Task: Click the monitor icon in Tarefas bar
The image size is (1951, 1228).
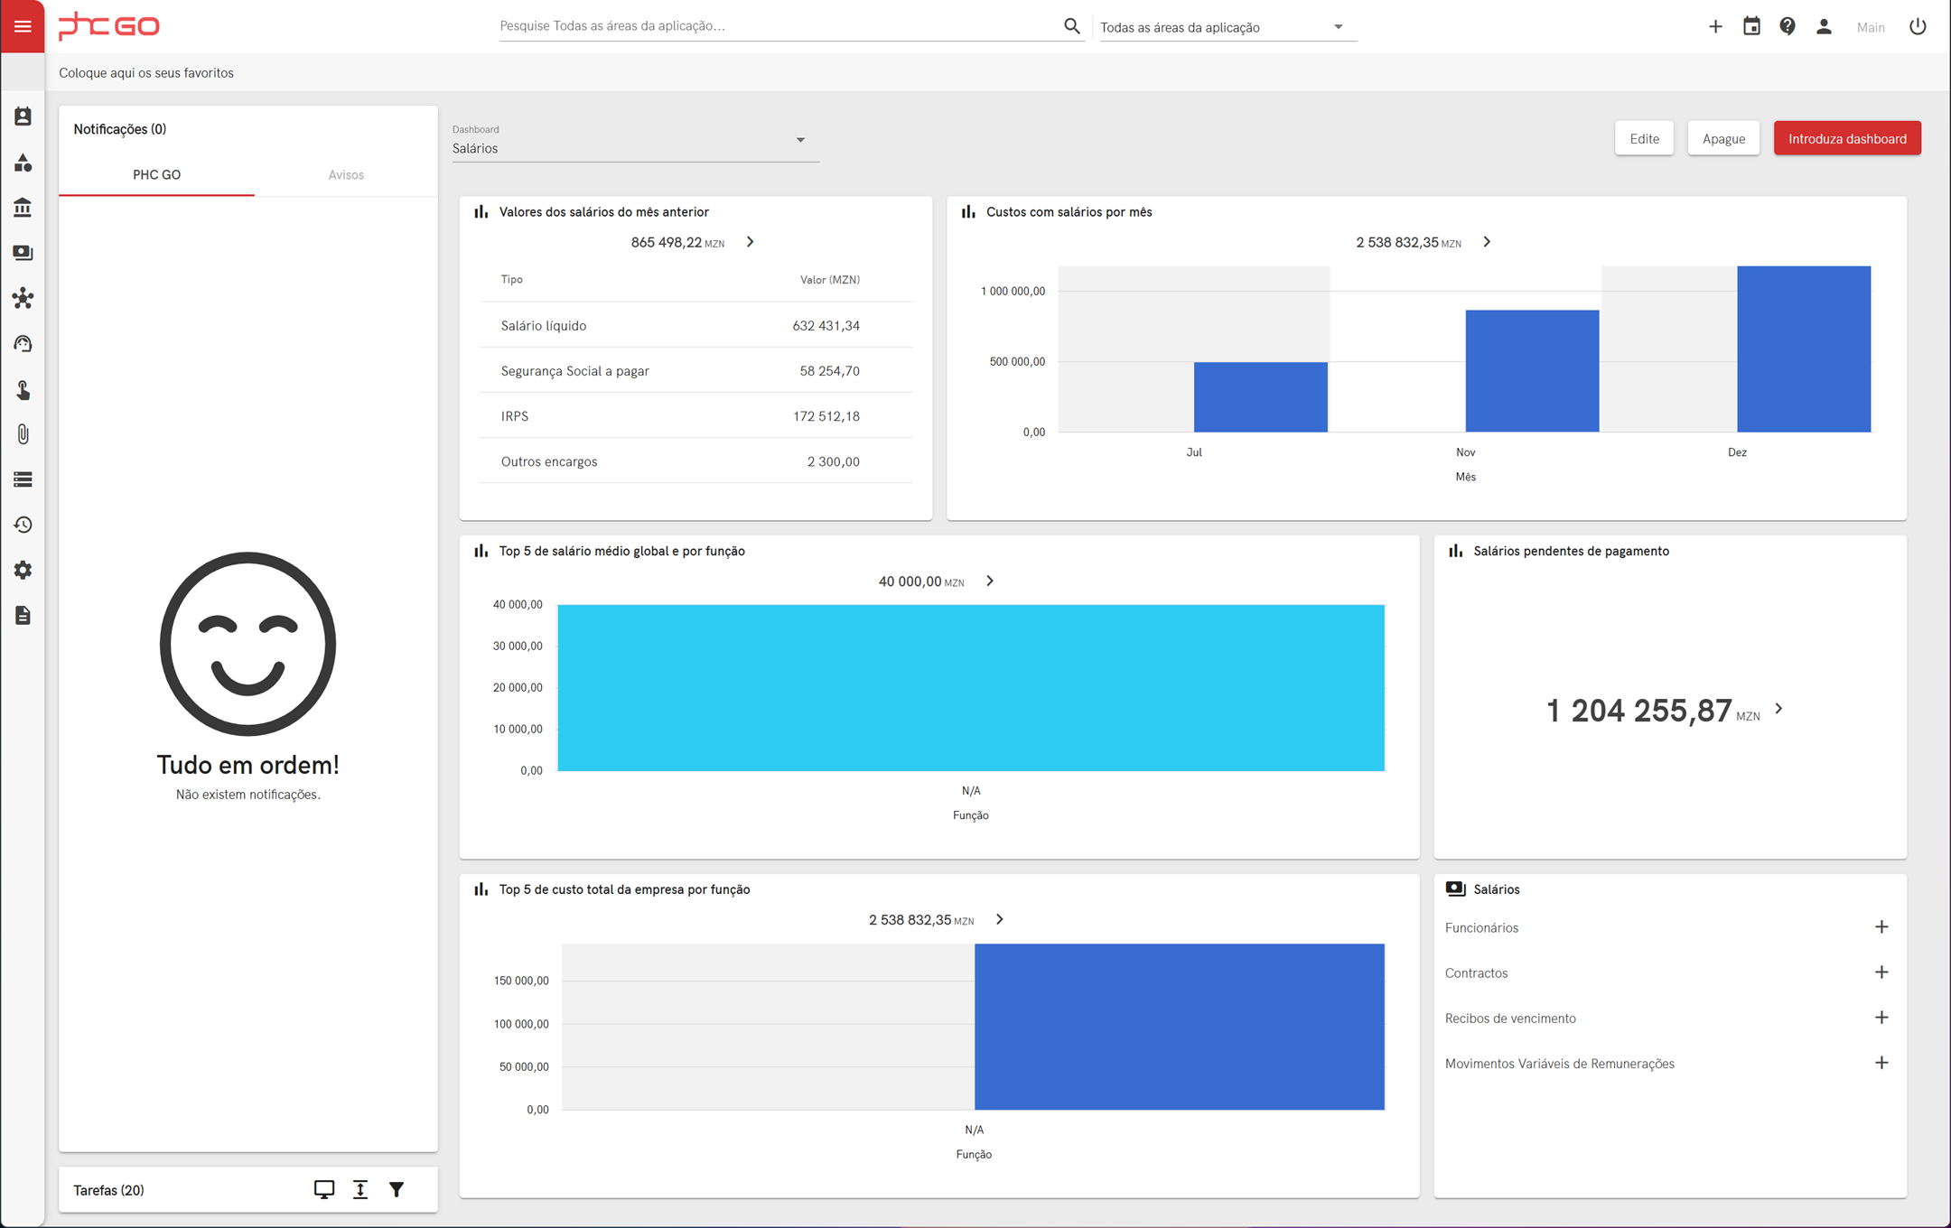Action: pyautogui.click(x=324, y=1189)
